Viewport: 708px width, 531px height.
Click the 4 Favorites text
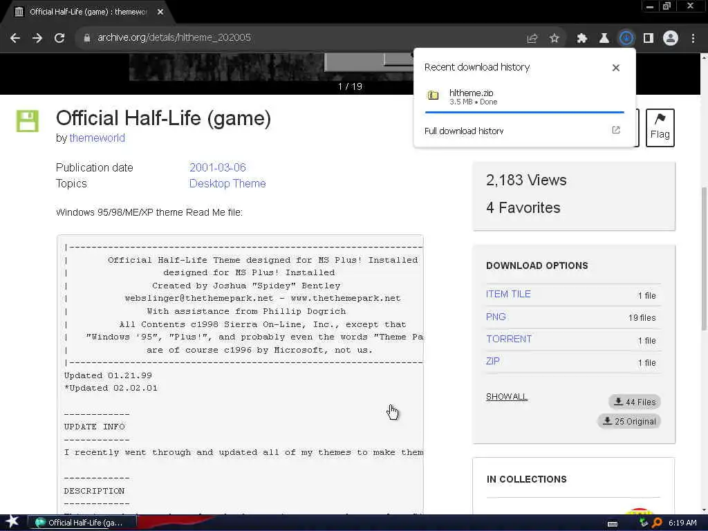pos(523,207)
